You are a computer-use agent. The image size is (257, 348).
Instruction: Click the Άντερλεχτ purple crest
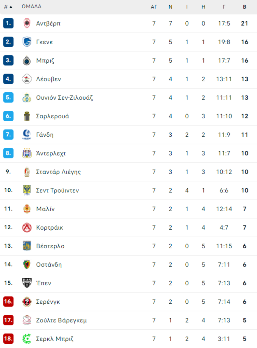click(x=27, y=154)
